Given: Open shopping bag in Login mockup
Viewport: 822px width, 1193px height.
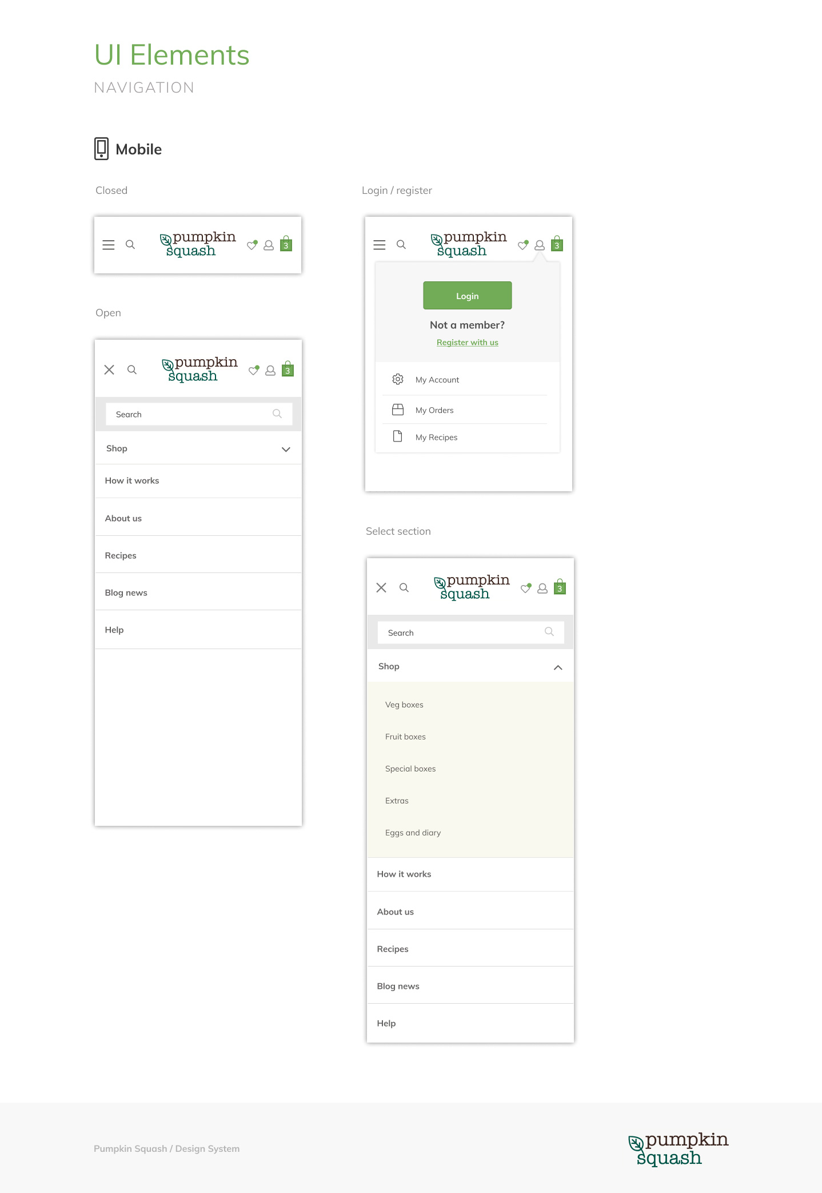Looking at the screenshot, I should click(557, 244).
